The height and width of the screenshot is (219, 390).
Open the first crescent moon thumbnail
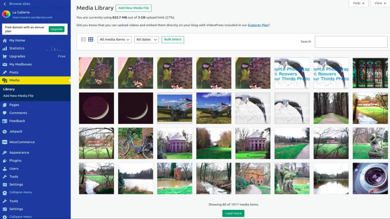tap(96, 108)
